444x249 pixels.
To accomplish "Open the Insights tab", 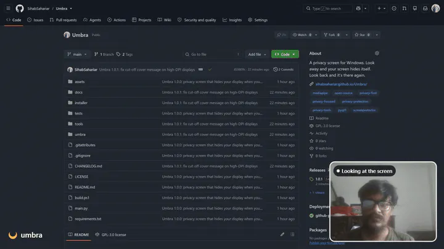I will point(232,20).
